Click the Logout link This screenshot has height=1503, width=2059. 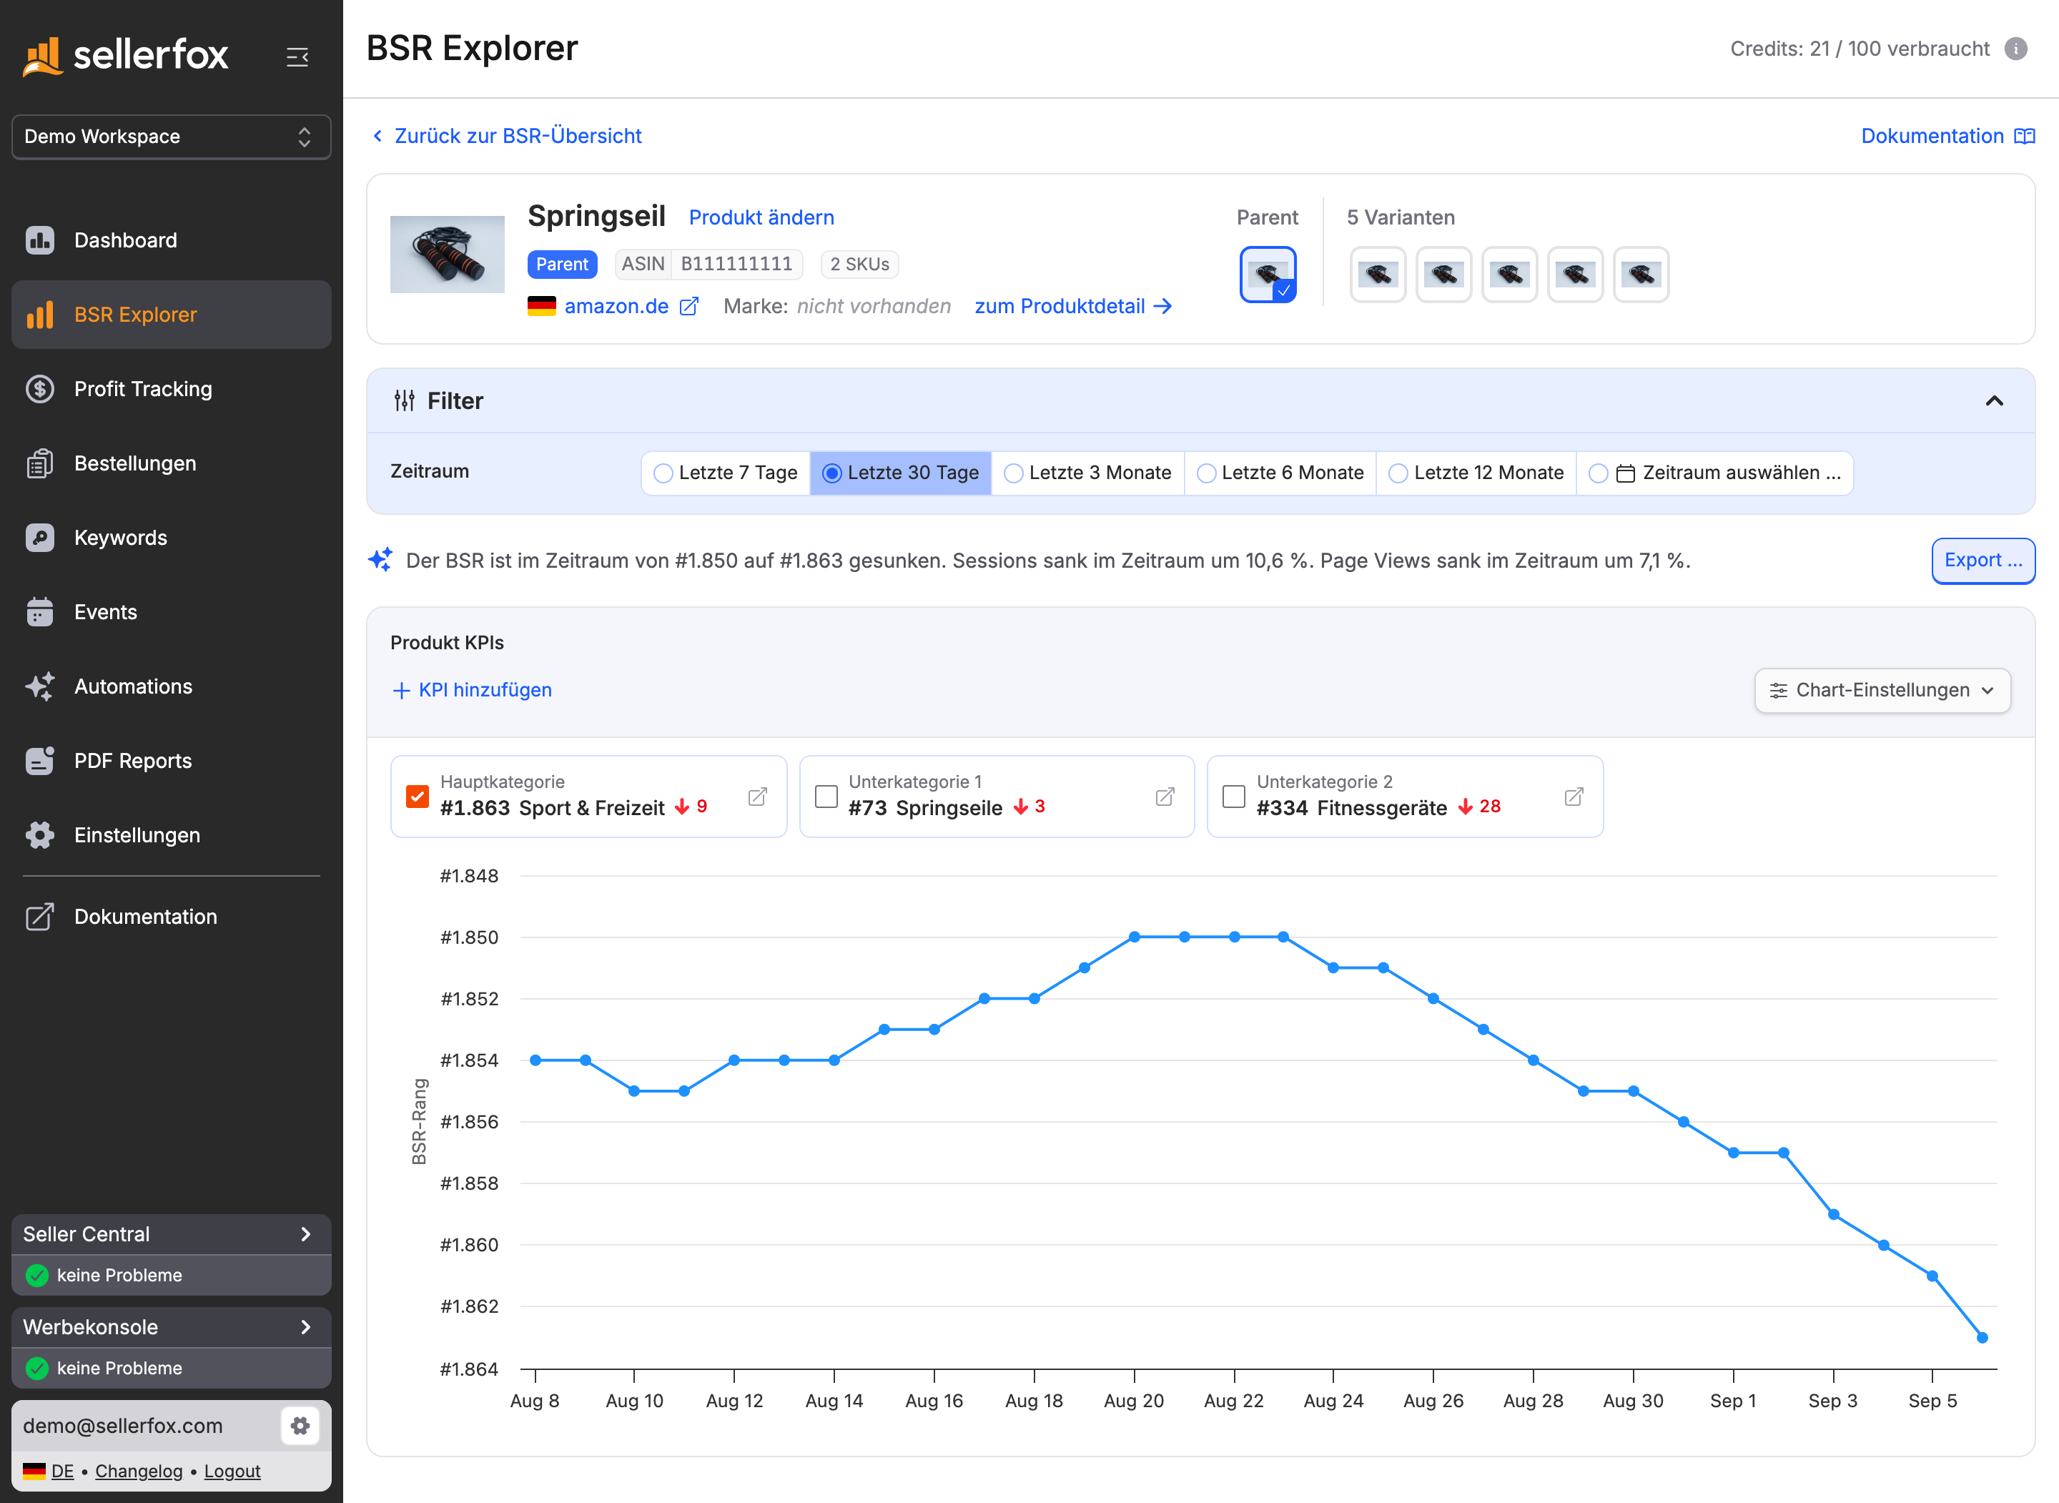pyautogui.click(x=232, y=1471)
